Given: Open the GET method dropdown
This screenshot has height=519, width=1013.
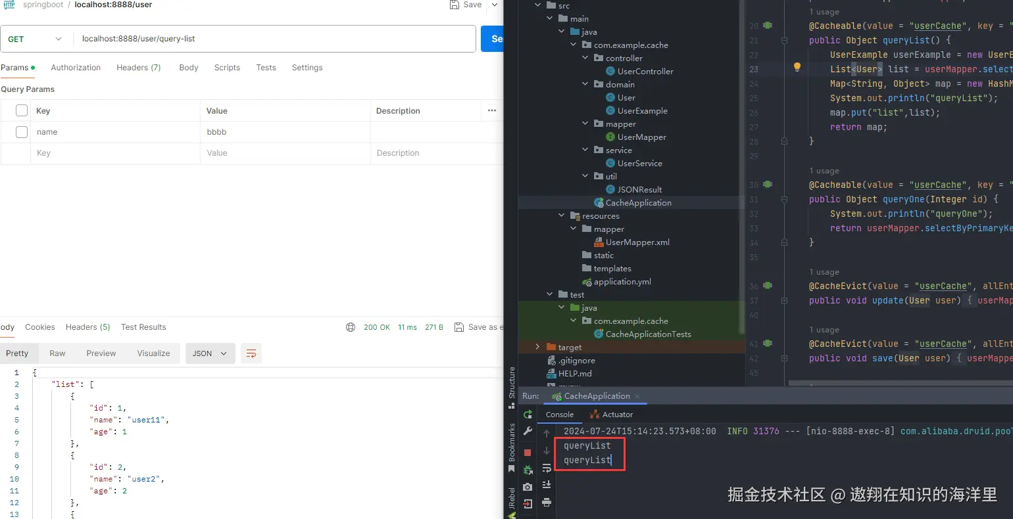Looking at the screenshot, I should [36, 39].
